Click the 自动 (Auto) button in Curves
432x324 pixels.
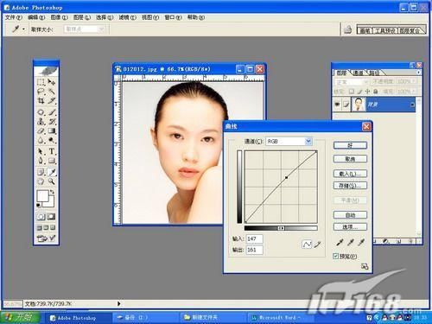click(350, 215)
